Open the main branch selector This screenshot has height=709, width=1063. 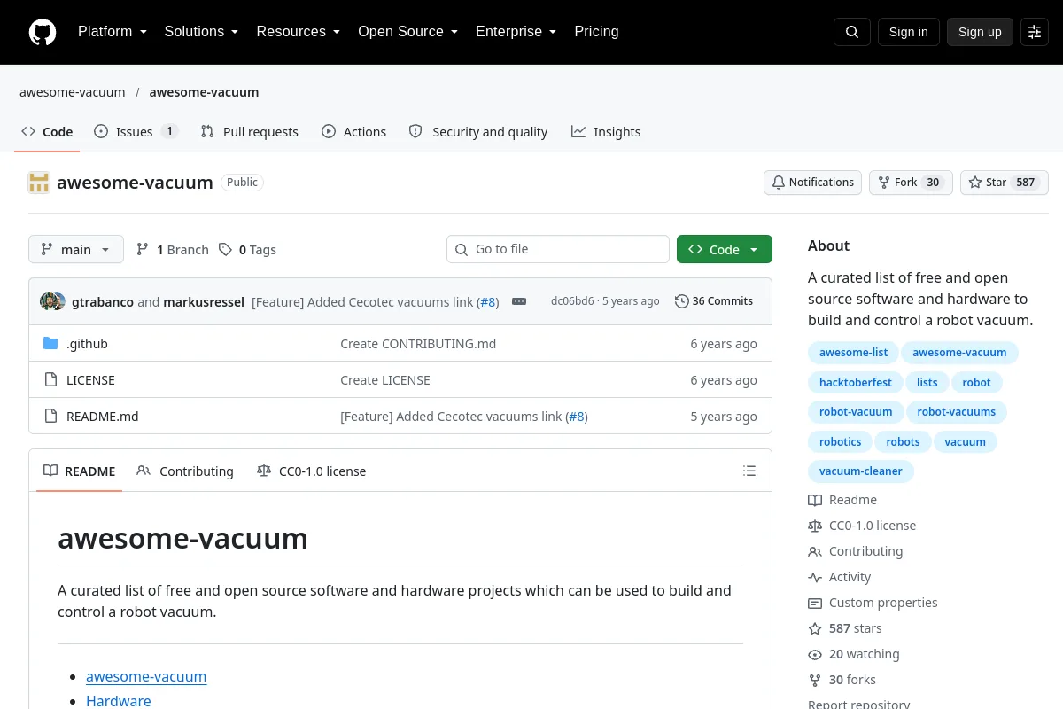[x=76, y=250]
